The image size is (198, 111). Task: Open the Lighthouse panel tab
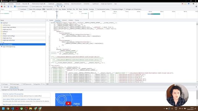pos(96,4)
